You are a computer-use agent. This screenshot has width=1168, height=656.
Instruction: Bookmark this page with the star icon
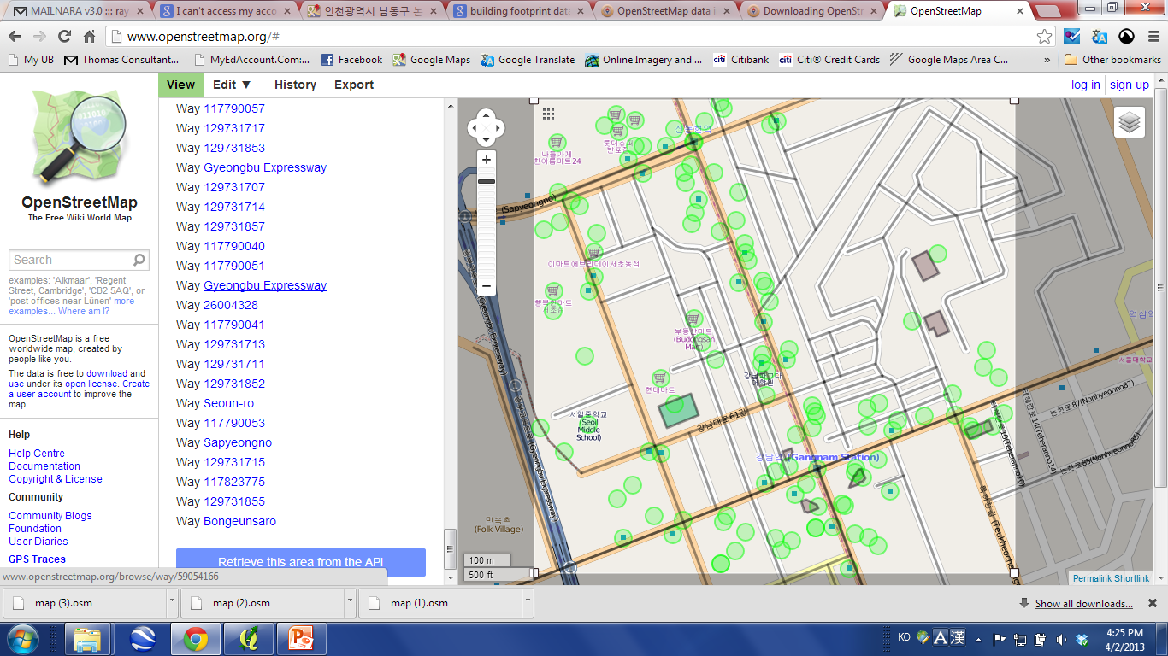1044,37
